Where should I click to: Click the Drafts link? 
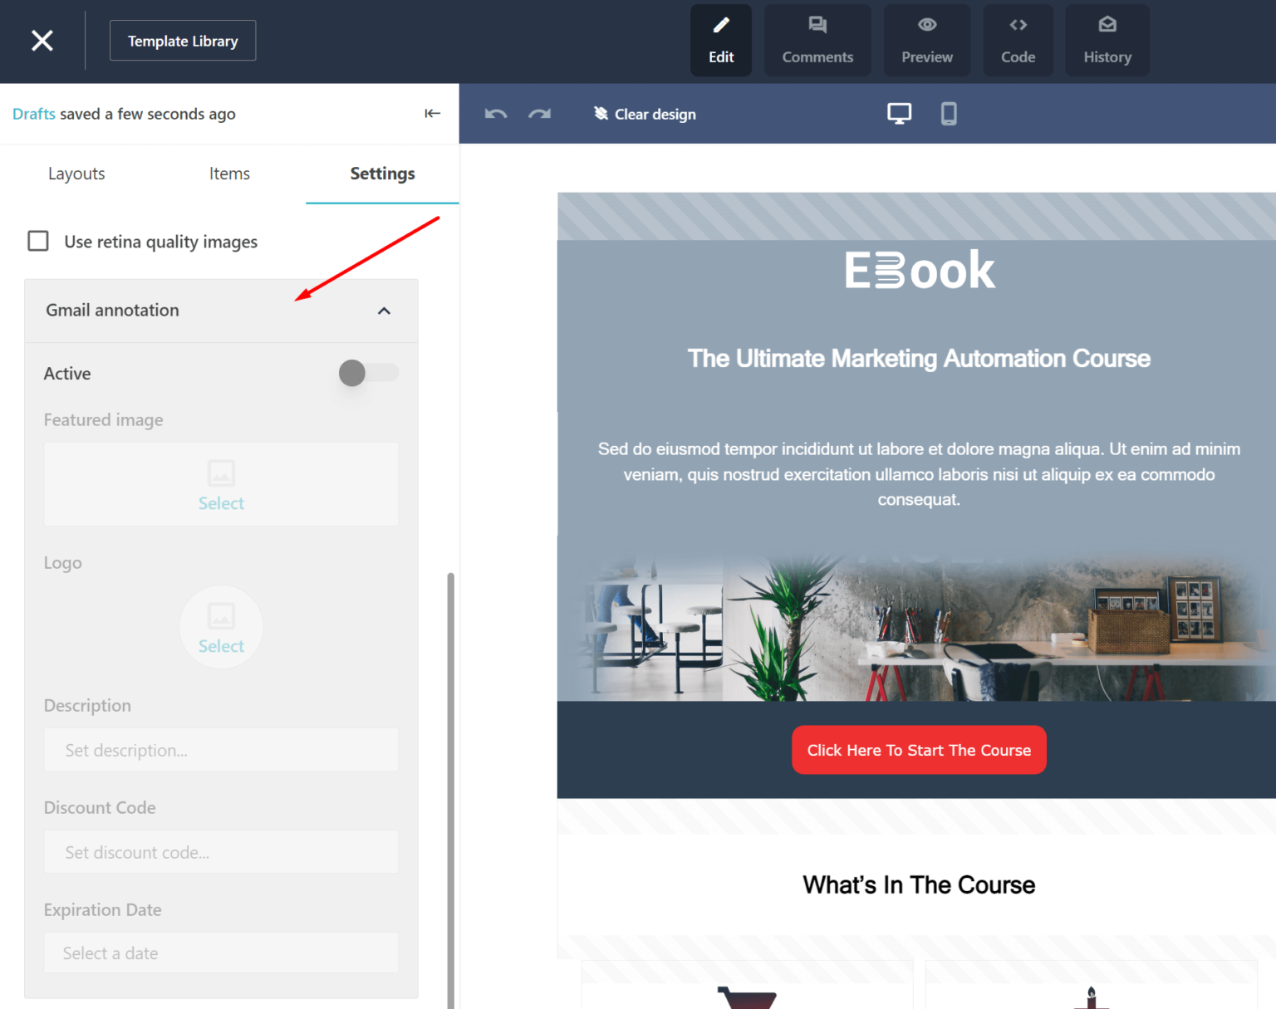pos(34,114)
